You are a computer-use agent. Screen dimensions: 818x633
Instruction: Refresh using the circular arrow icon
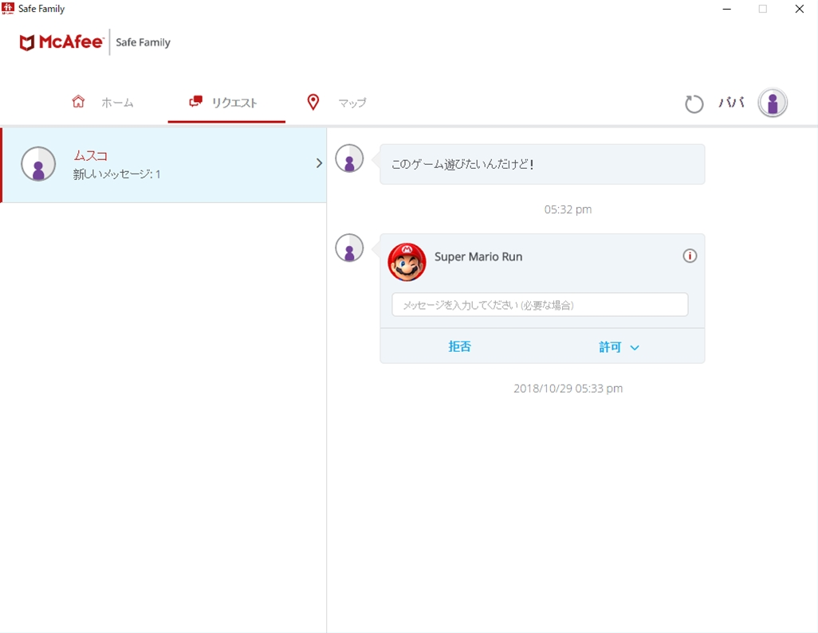pos(694,104)
